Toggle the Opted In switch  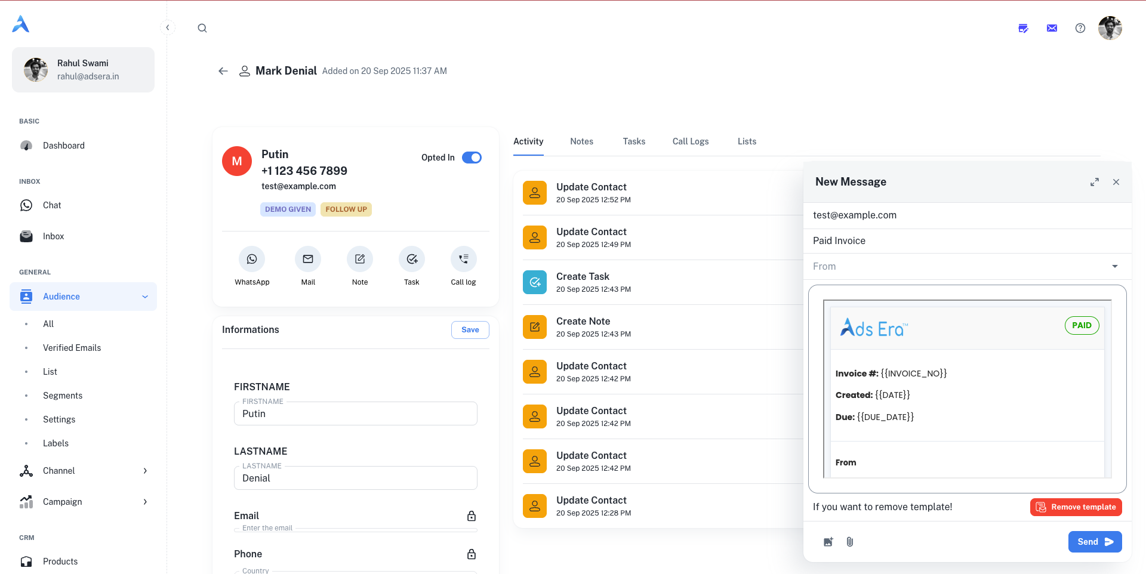(x=472, y=158)
